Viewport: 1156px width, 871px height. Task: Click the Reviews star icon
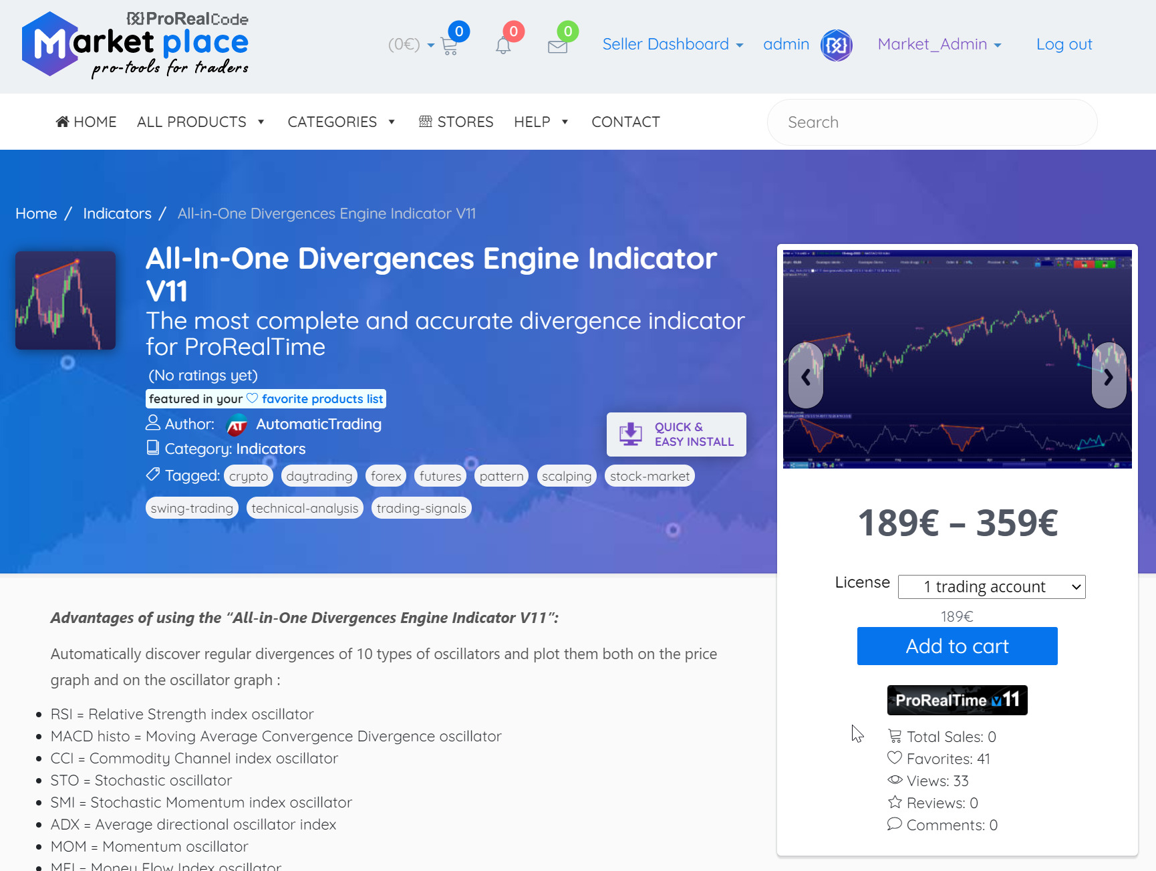(x=895, y=802)
